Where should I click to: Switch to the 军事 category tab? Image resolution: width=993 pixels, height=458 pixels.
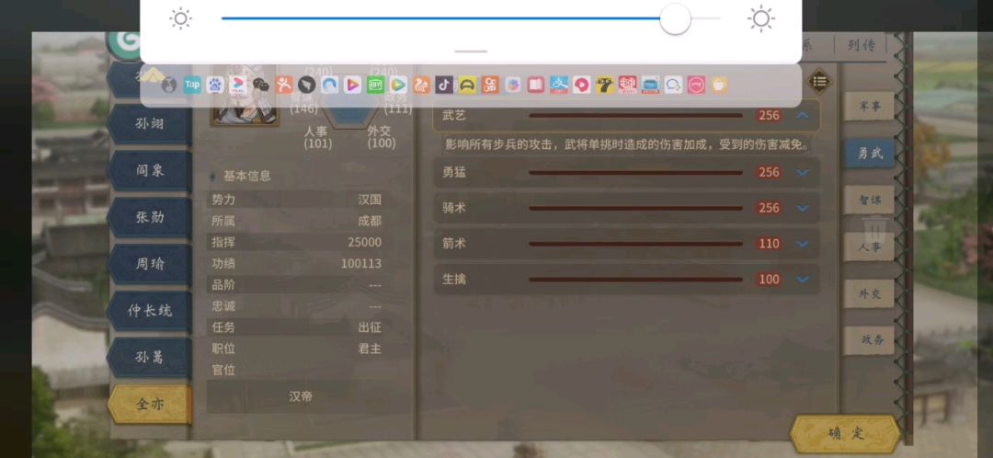869,107
